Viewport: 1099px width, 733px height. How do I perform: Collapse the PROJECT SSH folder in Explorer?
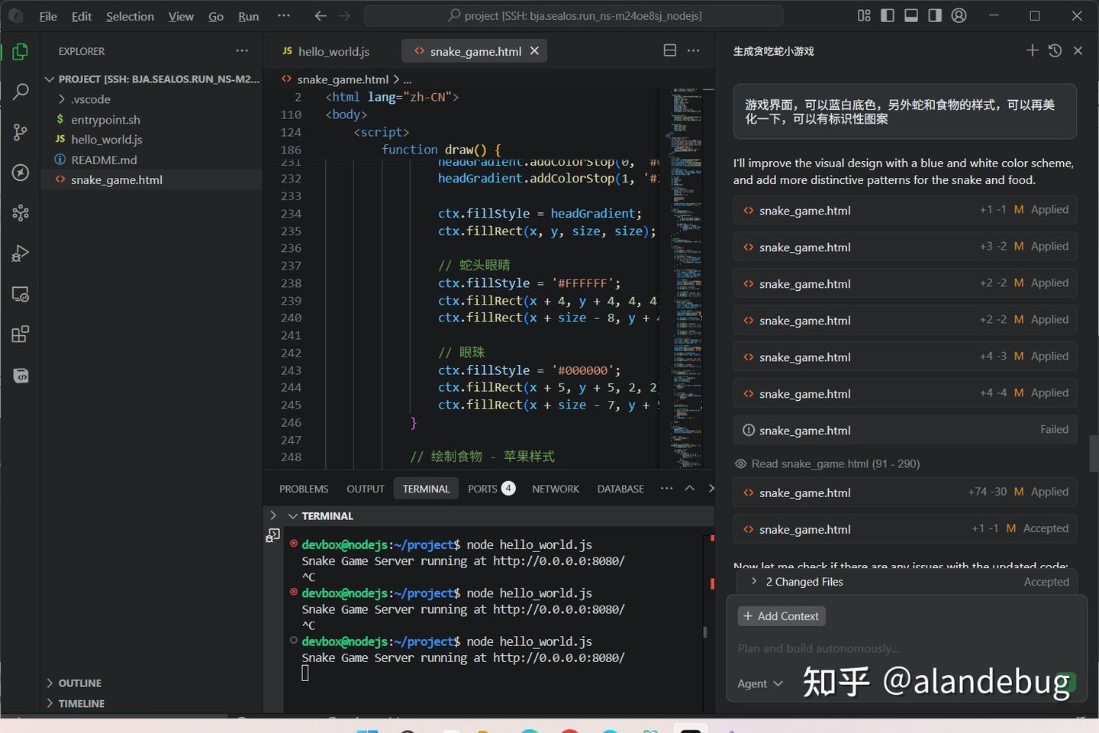(49, 79)
